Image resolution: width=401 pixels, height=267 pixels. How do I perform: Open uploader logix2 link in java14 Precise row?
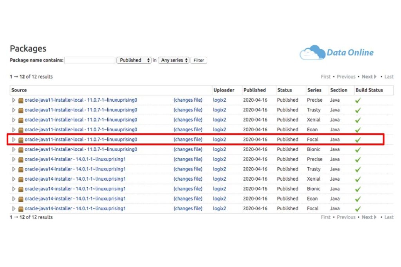click(x=220, y=159)
